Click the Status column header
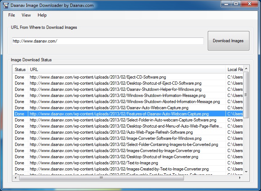The image size is (261, 191). coord(20,70)
